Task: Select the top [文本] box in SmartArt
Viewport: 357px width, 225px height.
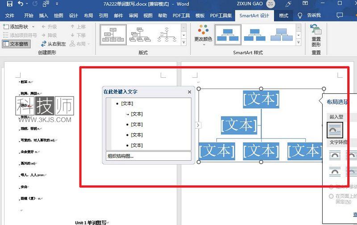Action: (261, 99)
